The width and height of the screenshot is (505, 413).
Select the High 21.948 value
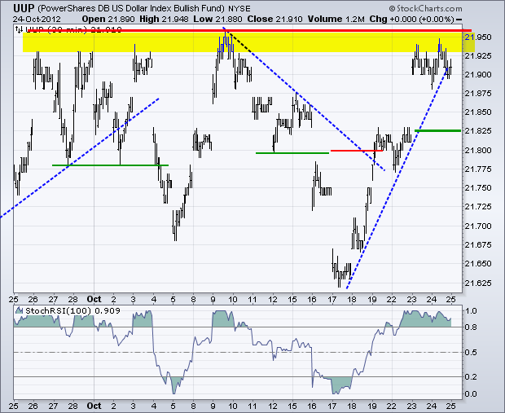click(164, 19)
